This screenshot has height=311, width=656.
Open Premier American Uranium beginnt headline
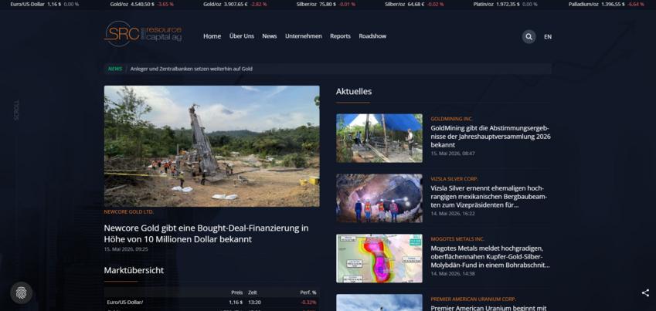[x=488, y=308]
